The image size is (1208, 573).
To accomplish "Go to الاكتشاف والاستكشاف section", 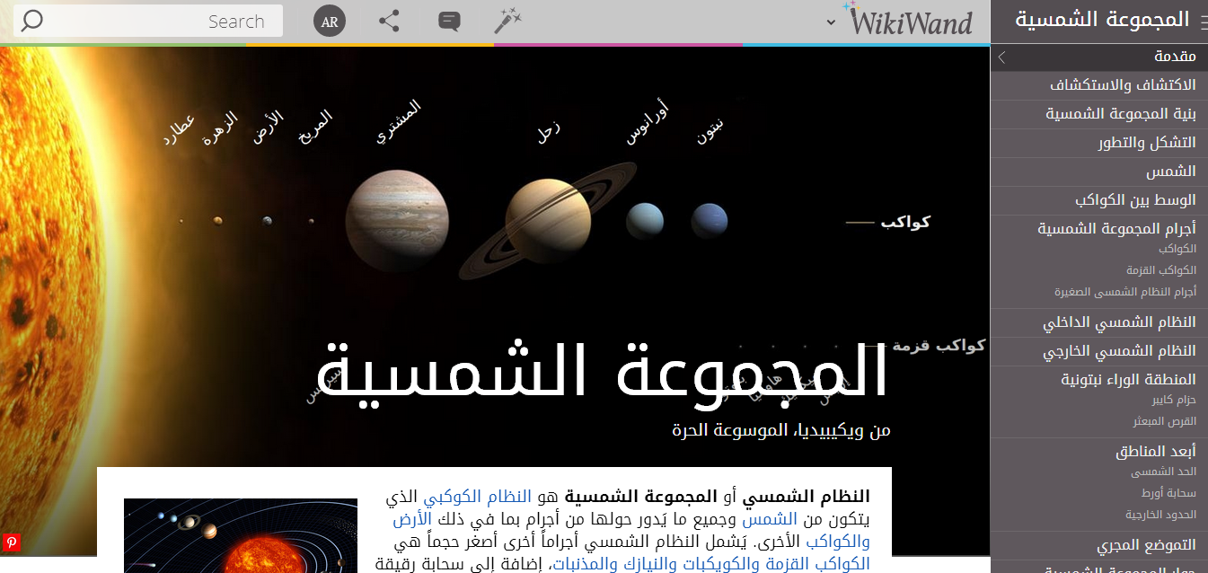I will click(x=1123, y=85).
